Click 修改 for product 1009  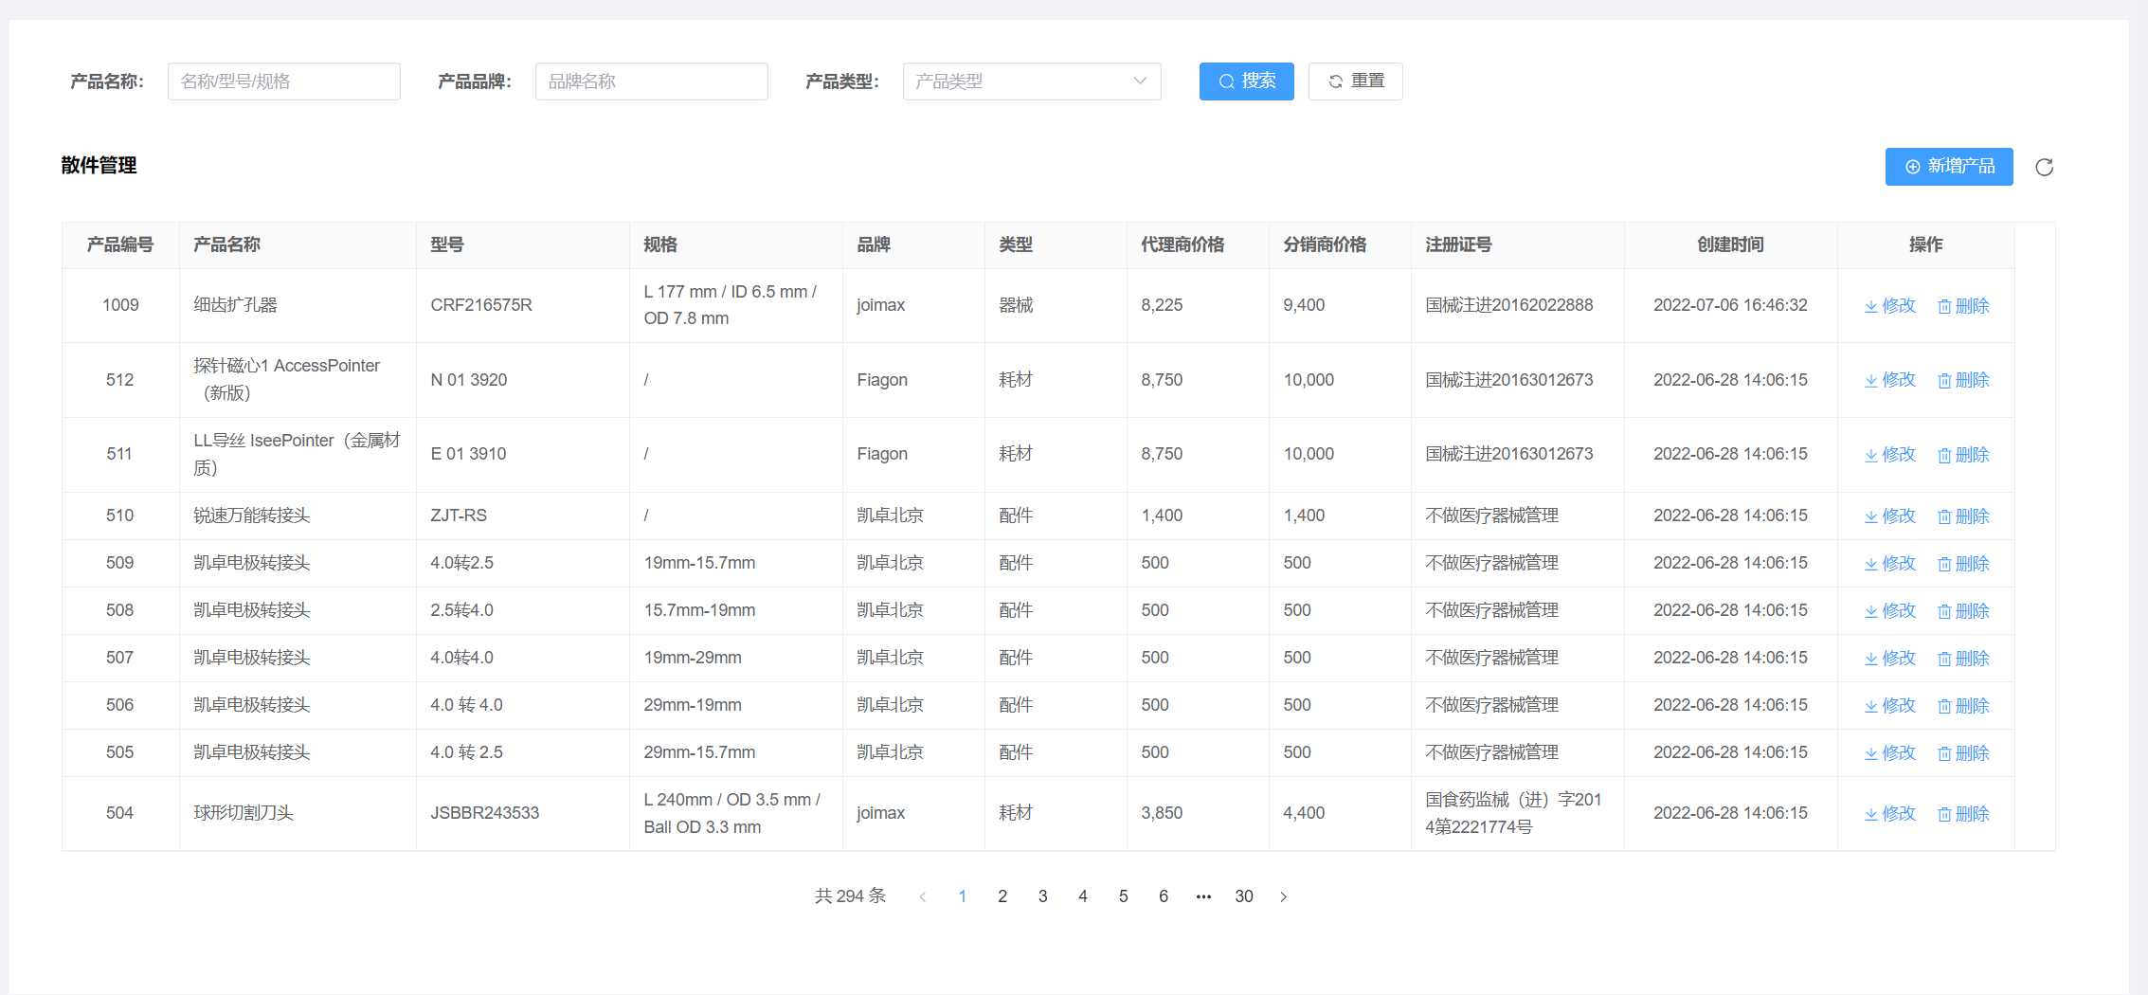click(x=1890, y=305)
